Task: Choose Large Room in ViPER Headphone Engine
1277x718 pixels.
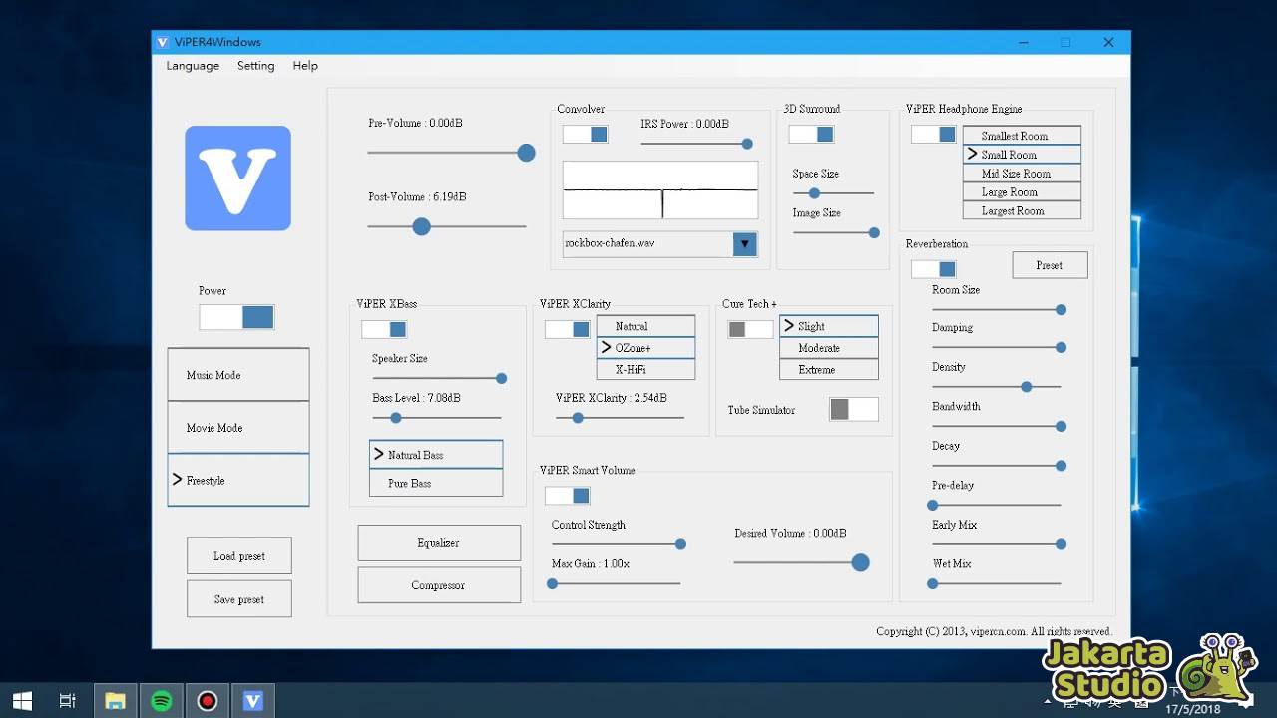Action: pyautogui.click(x=1022, y=191)
